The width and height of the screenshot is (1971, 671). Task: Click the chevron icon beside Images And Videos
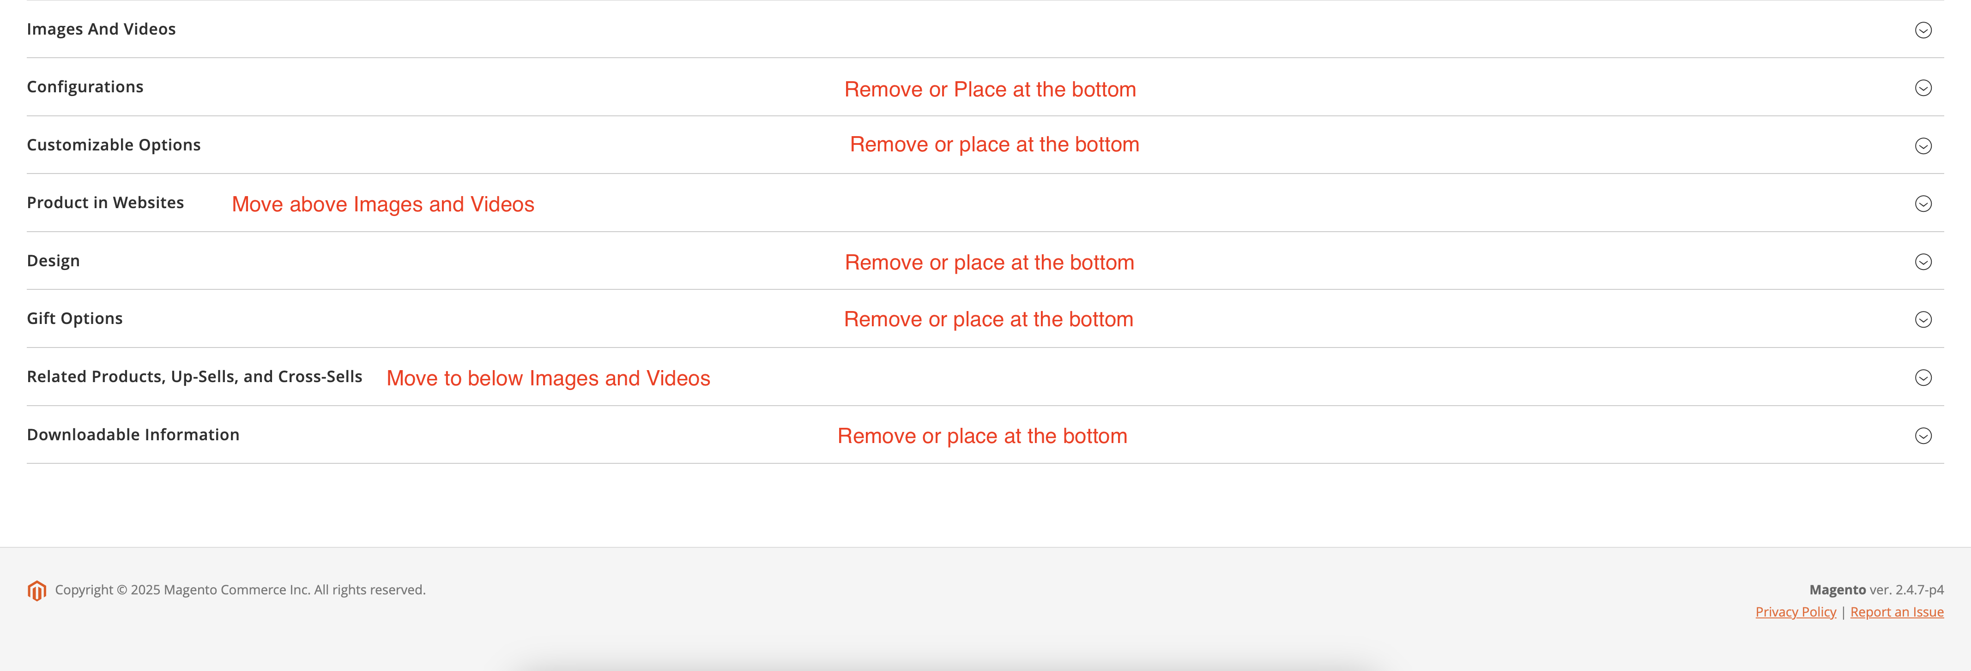pyautogui.click(x=1923, y=30)
